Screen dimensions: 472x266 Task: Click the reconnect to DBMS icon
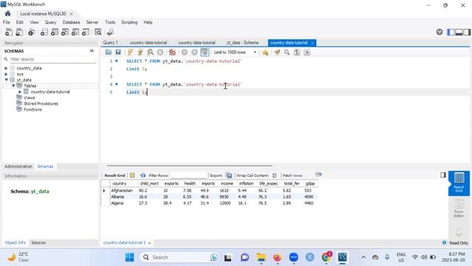[x=110, y=32]
